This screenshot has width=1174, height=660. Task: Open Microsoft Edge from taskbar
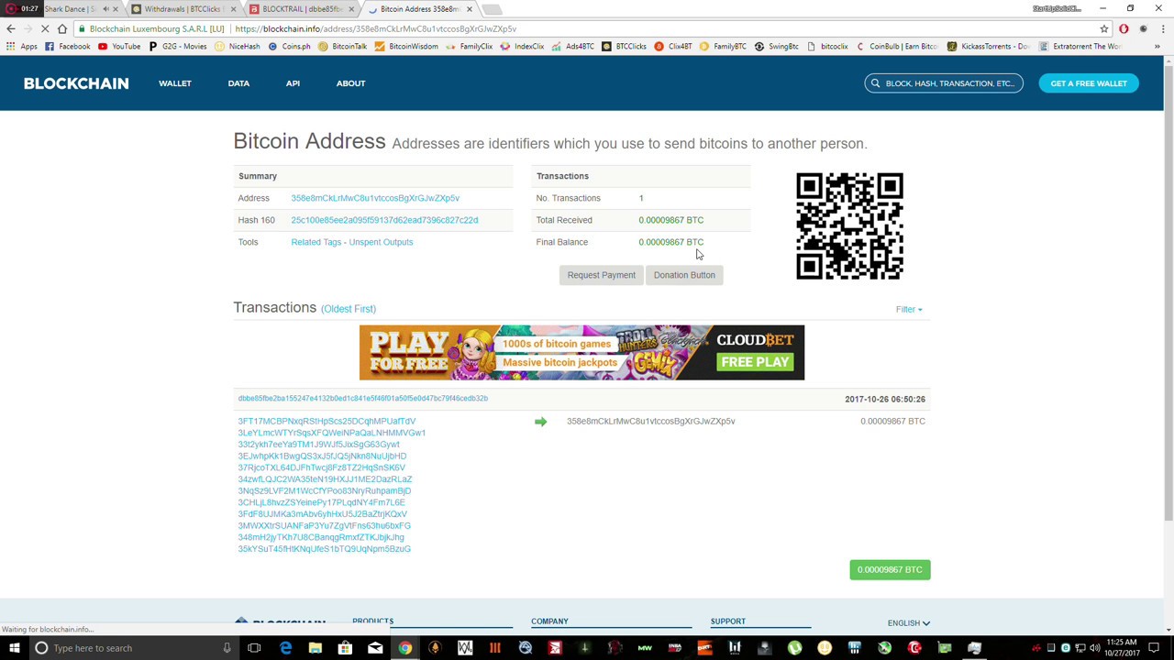coord(285,648)
